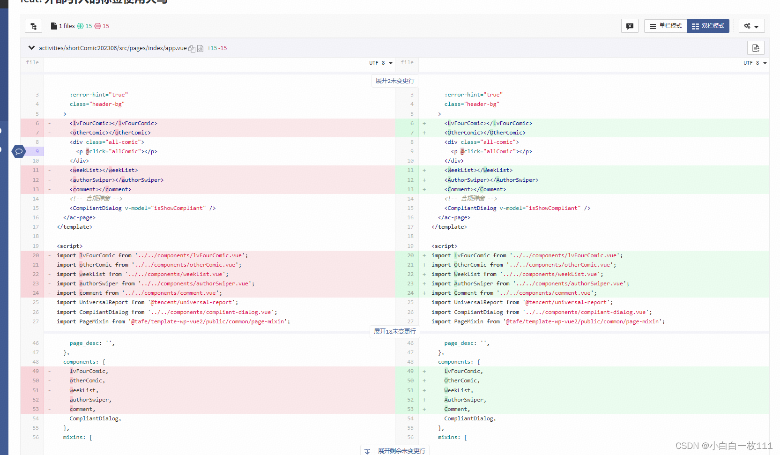This screenshot has width=780, height=455.
Task: Click added "Comment," on line 53
Action: [457, 409]
